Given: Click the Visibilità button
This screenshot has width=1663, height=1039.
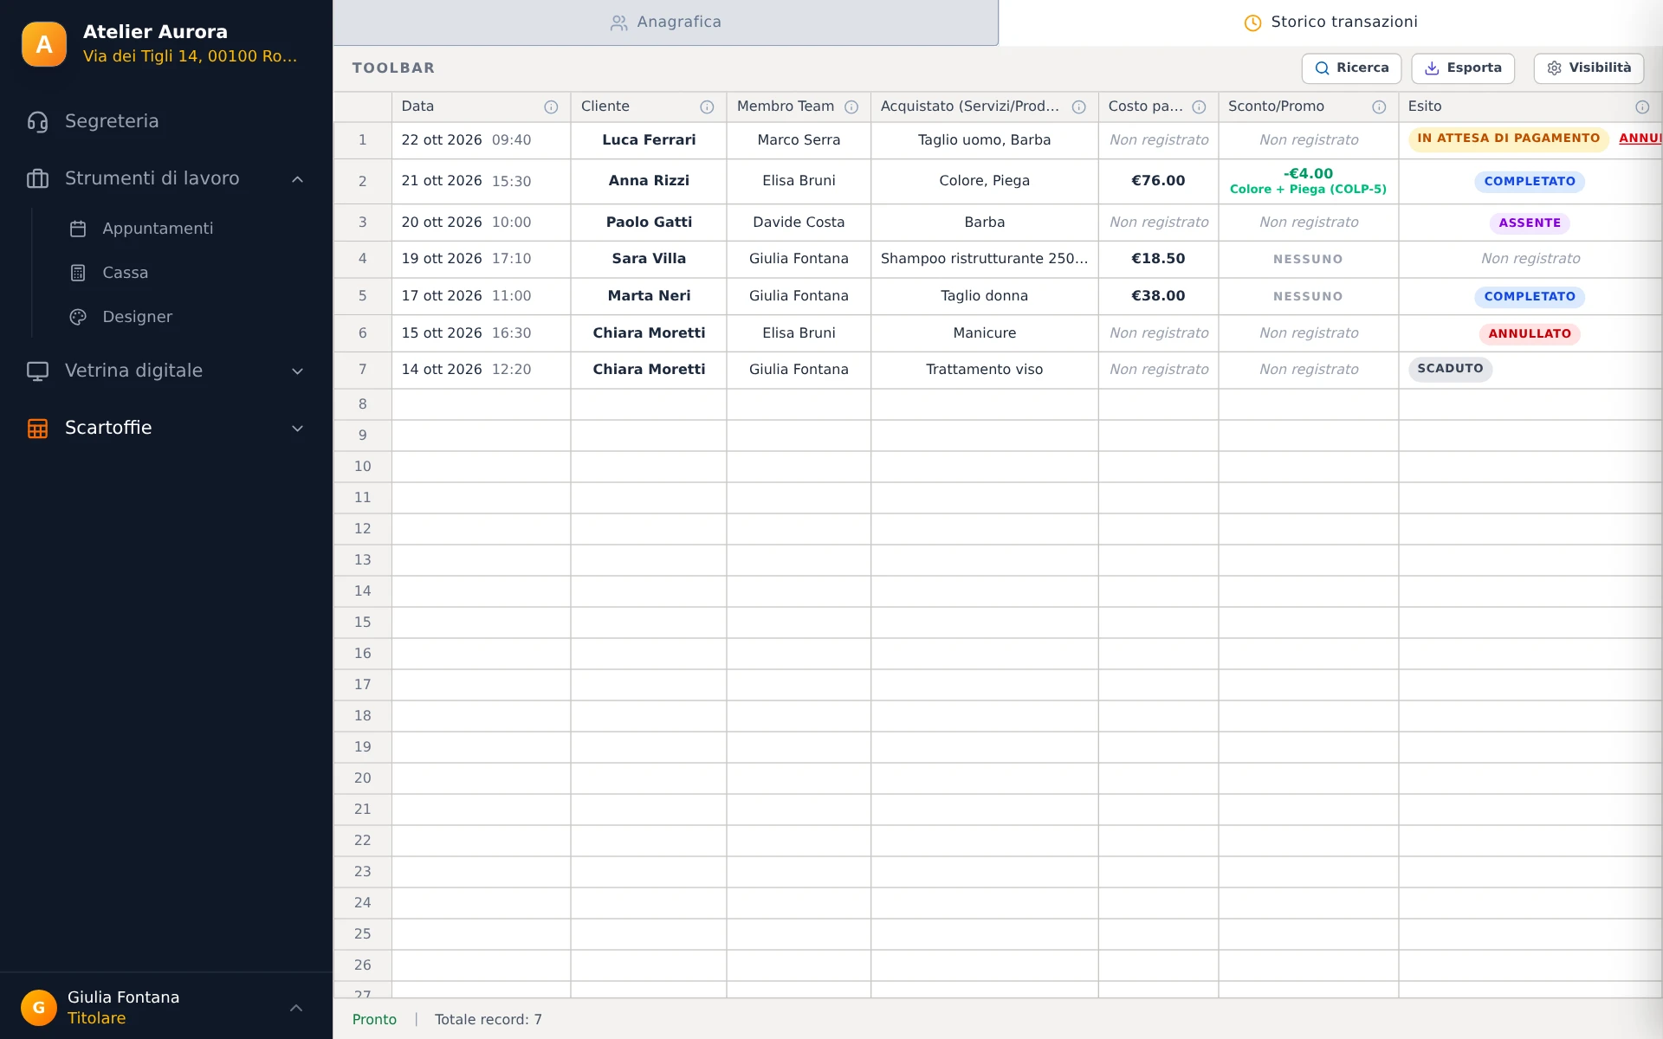Looking at the screenshot, I should 1589,68.
